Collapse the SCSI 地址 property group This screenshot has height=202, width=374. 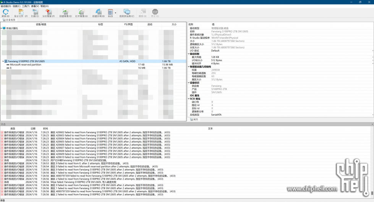pyautogui.click(x=189, y=99)
